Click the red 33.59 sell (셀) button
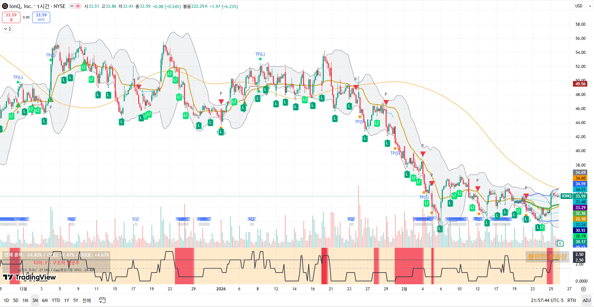594x307 pixels. [x=11, y=17]
